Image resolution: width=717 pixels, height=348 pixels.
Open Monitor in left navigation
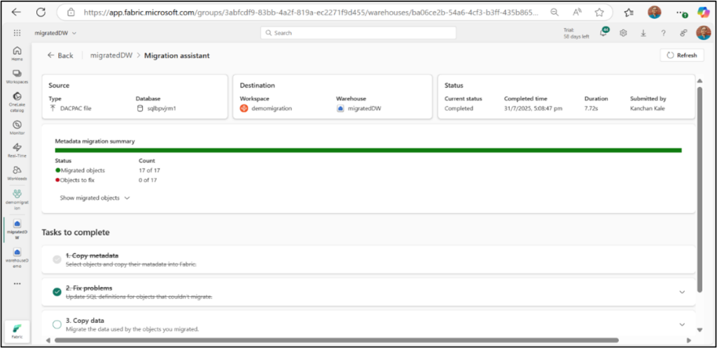coord(17,127)
